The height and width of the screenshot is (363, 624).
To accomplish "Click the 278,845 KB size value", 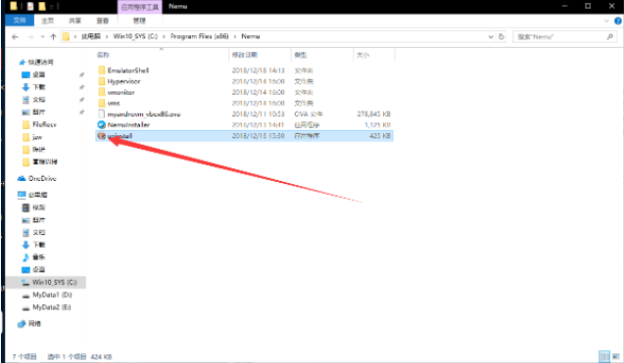I will (x=373, y=114).
